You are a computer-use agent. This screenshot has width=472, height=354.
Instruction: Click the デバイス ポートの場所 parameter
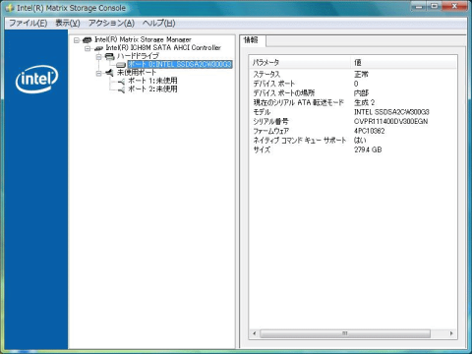tap(284, 93)
